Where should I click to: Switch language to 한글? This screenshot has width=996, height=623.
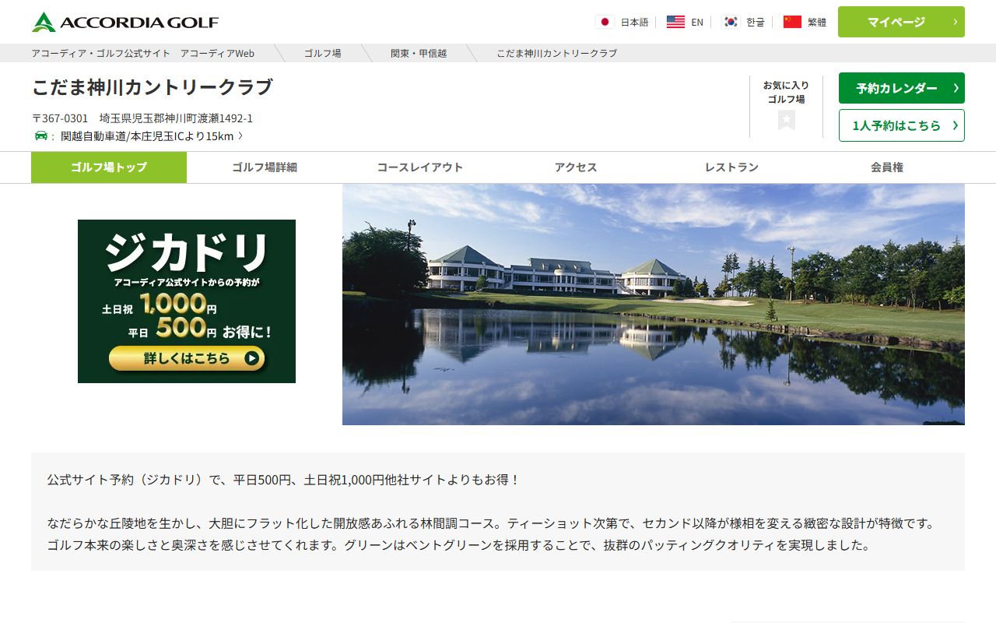click(x=756, y=23)
